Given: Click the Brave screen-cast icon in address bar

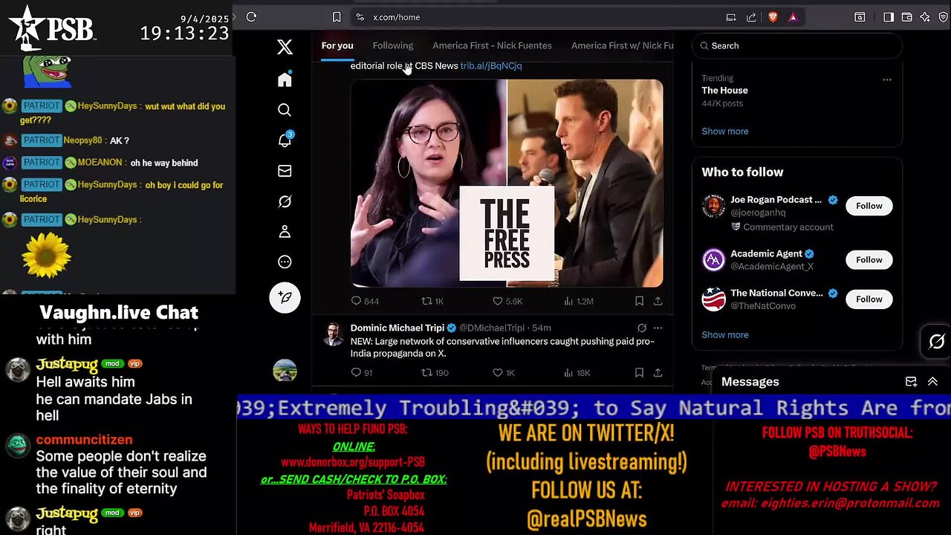Looking at the screenshot, I should coord(731,17).
